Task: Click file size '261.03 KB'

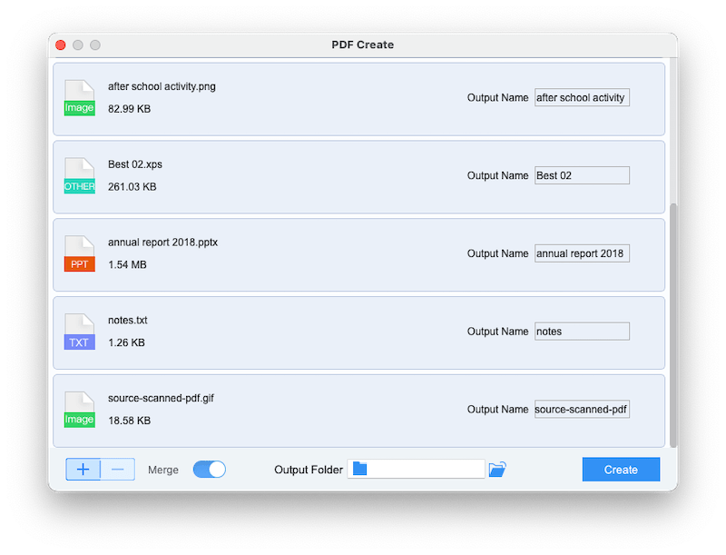Action: pyautogui.click(x=132, y=187)
